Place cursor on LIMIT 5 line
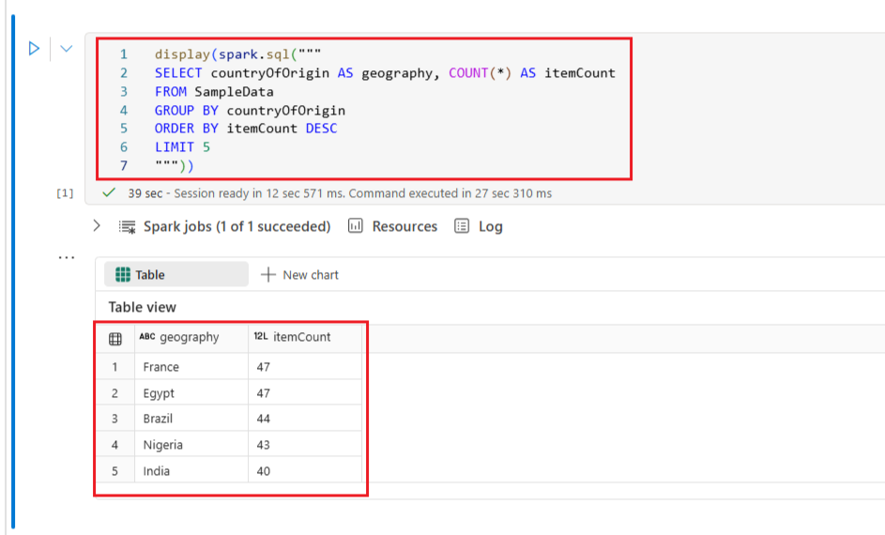885x535 pixels. coord(182,146)
